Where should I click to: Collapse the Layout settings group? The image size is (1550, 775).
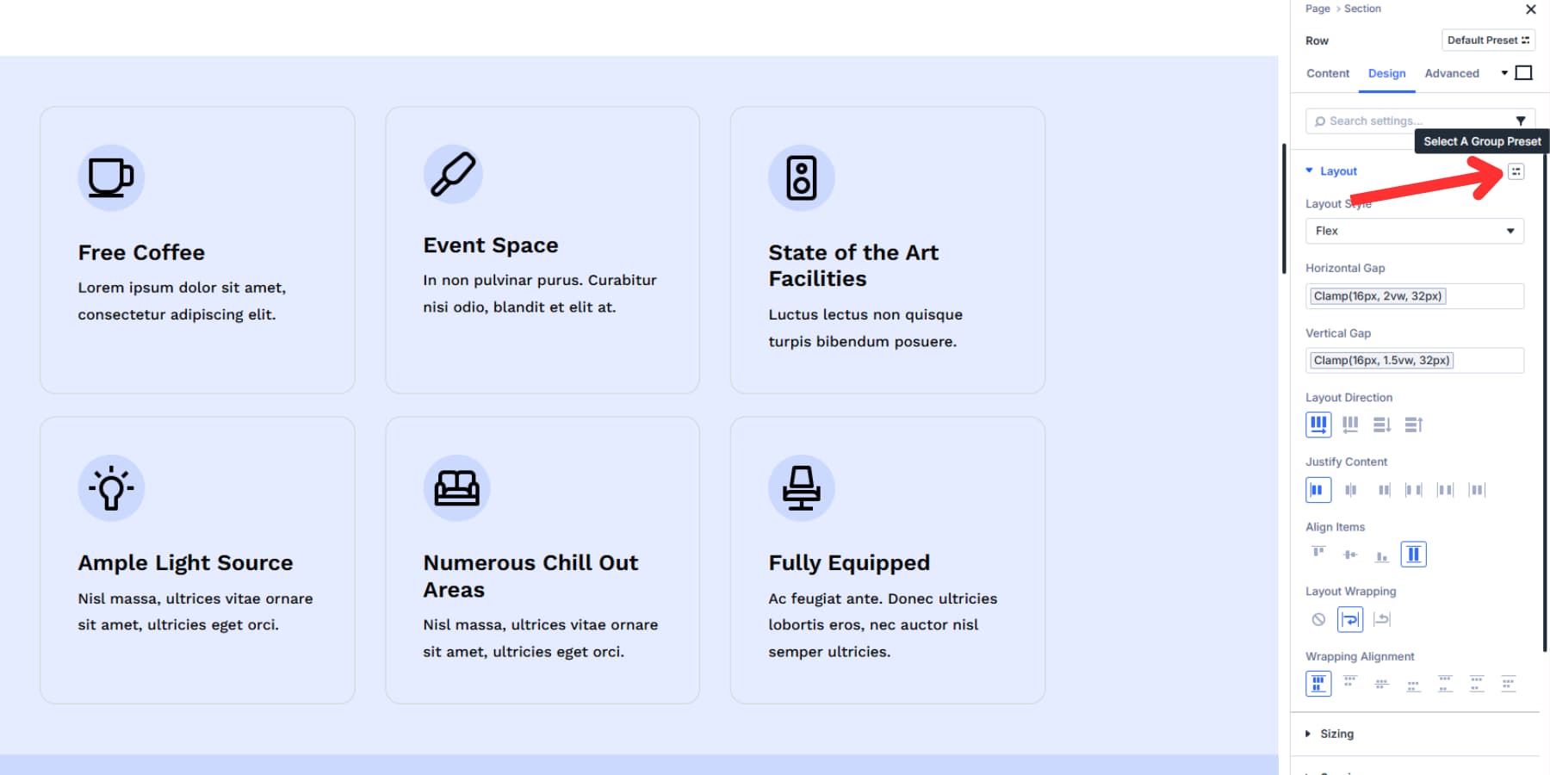[1337, 171]
